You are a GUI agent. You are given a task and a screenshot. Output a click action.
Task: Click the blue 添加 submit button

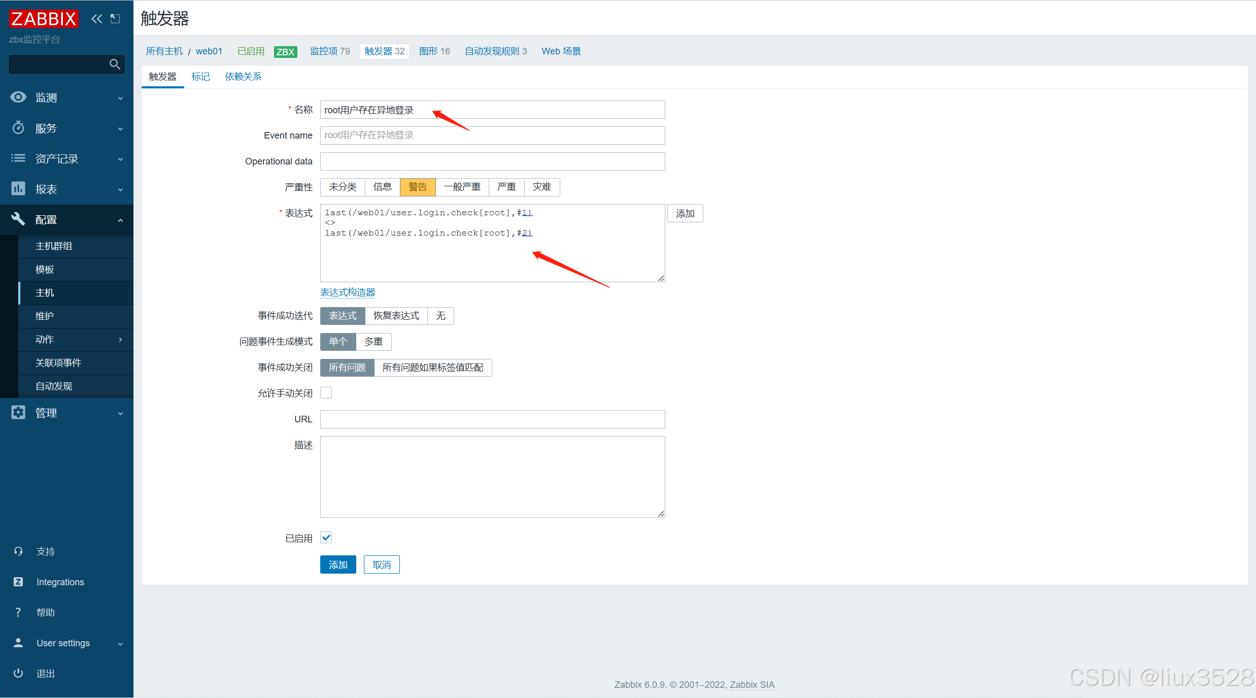tap(338, 564)
